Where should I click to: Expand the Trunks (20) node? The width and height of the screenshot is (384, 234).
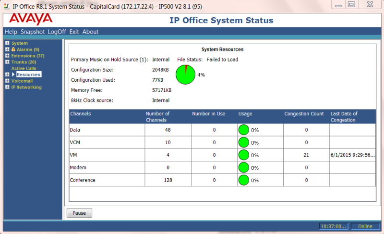7,62
